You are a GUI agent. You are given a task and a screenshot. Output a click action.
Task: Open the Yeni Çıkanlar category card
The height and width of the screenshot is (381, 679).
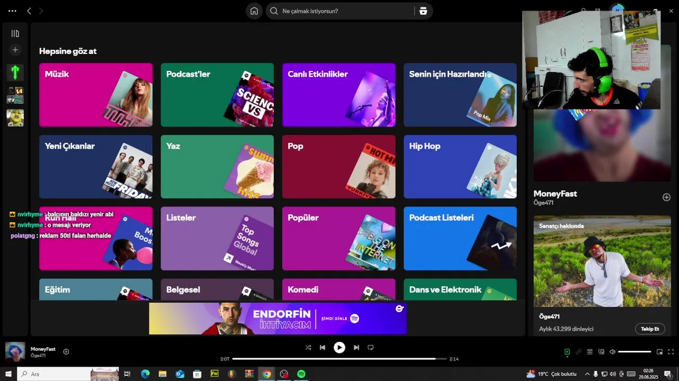click(96, 167)
